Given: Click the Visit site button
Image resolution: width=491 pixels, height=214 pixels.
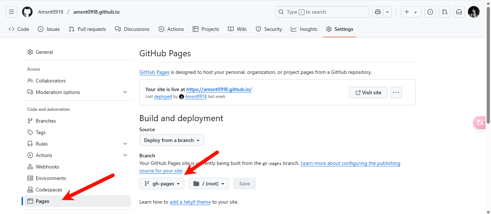Looking at the screenshot, I should [x=368, y=92].
